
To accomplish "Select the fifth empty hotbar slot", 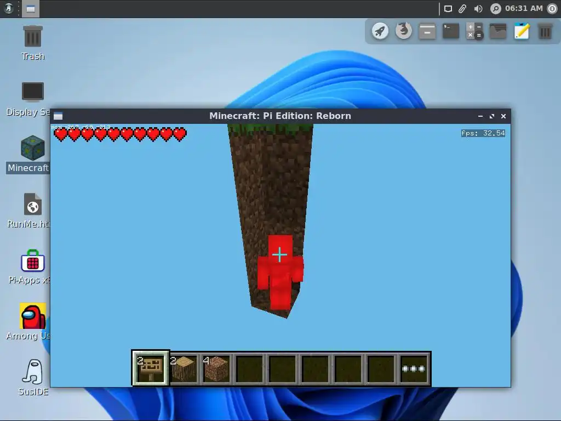I will 282,368.
